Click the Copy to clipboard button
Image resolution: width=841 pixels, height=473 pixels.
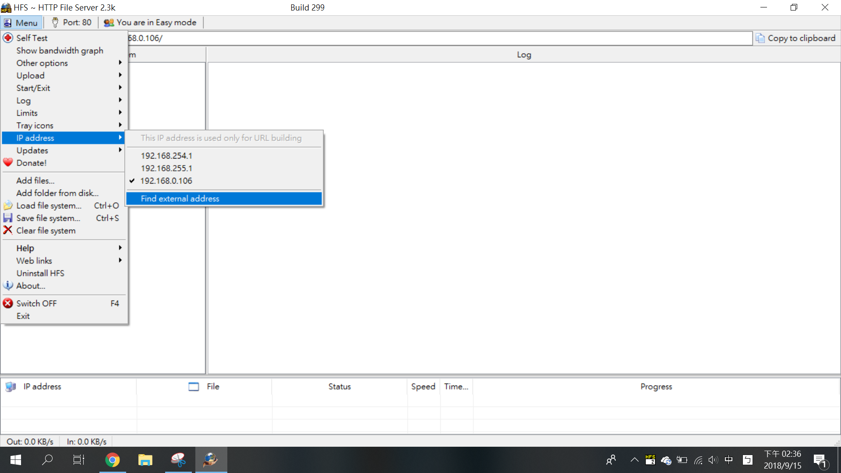[796, 38]
